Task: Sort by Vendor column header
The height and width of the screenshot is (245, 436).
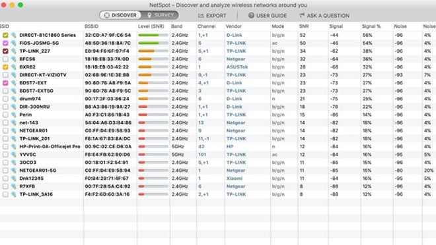Action: [x=234, y=26]
